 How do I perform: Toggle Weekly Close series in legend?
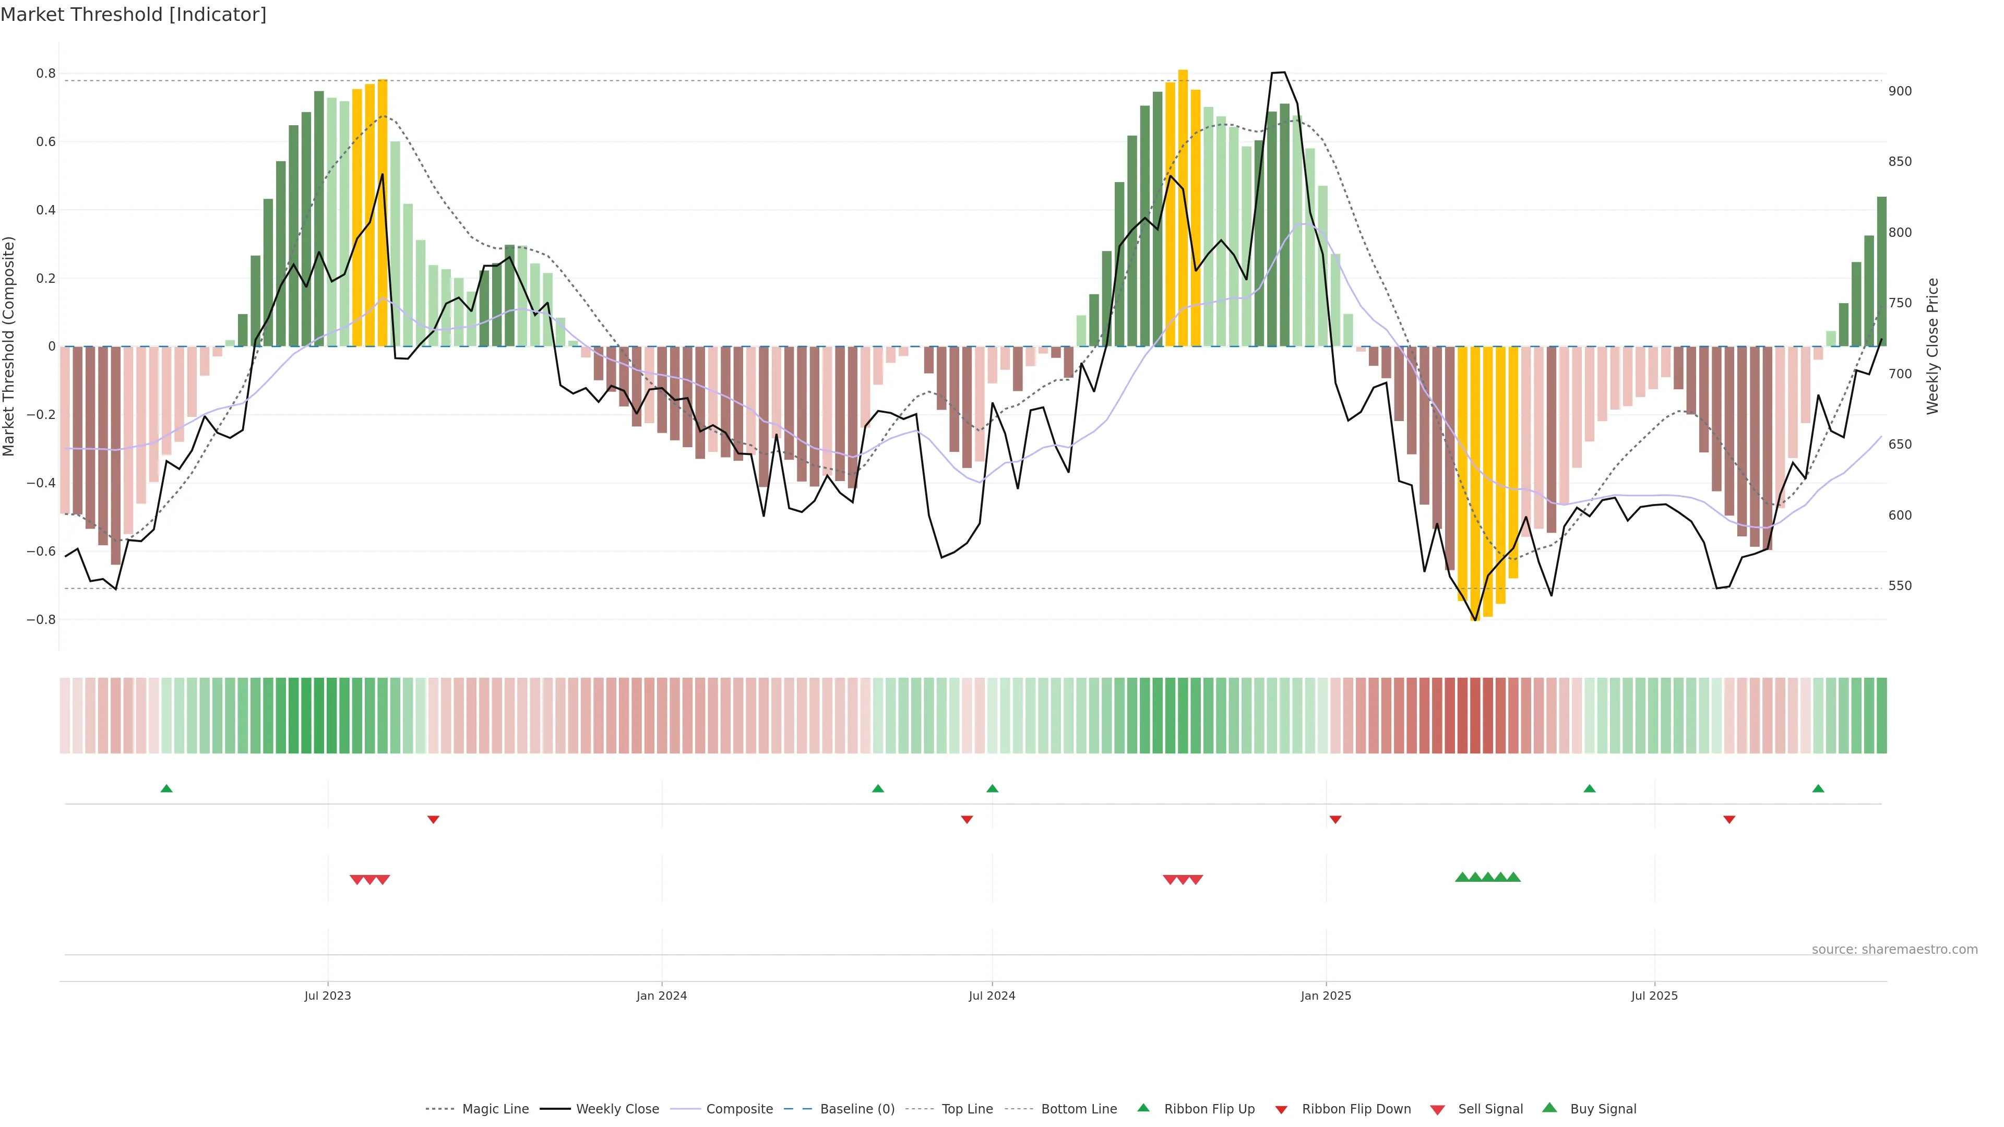[x=617, y=1109]
